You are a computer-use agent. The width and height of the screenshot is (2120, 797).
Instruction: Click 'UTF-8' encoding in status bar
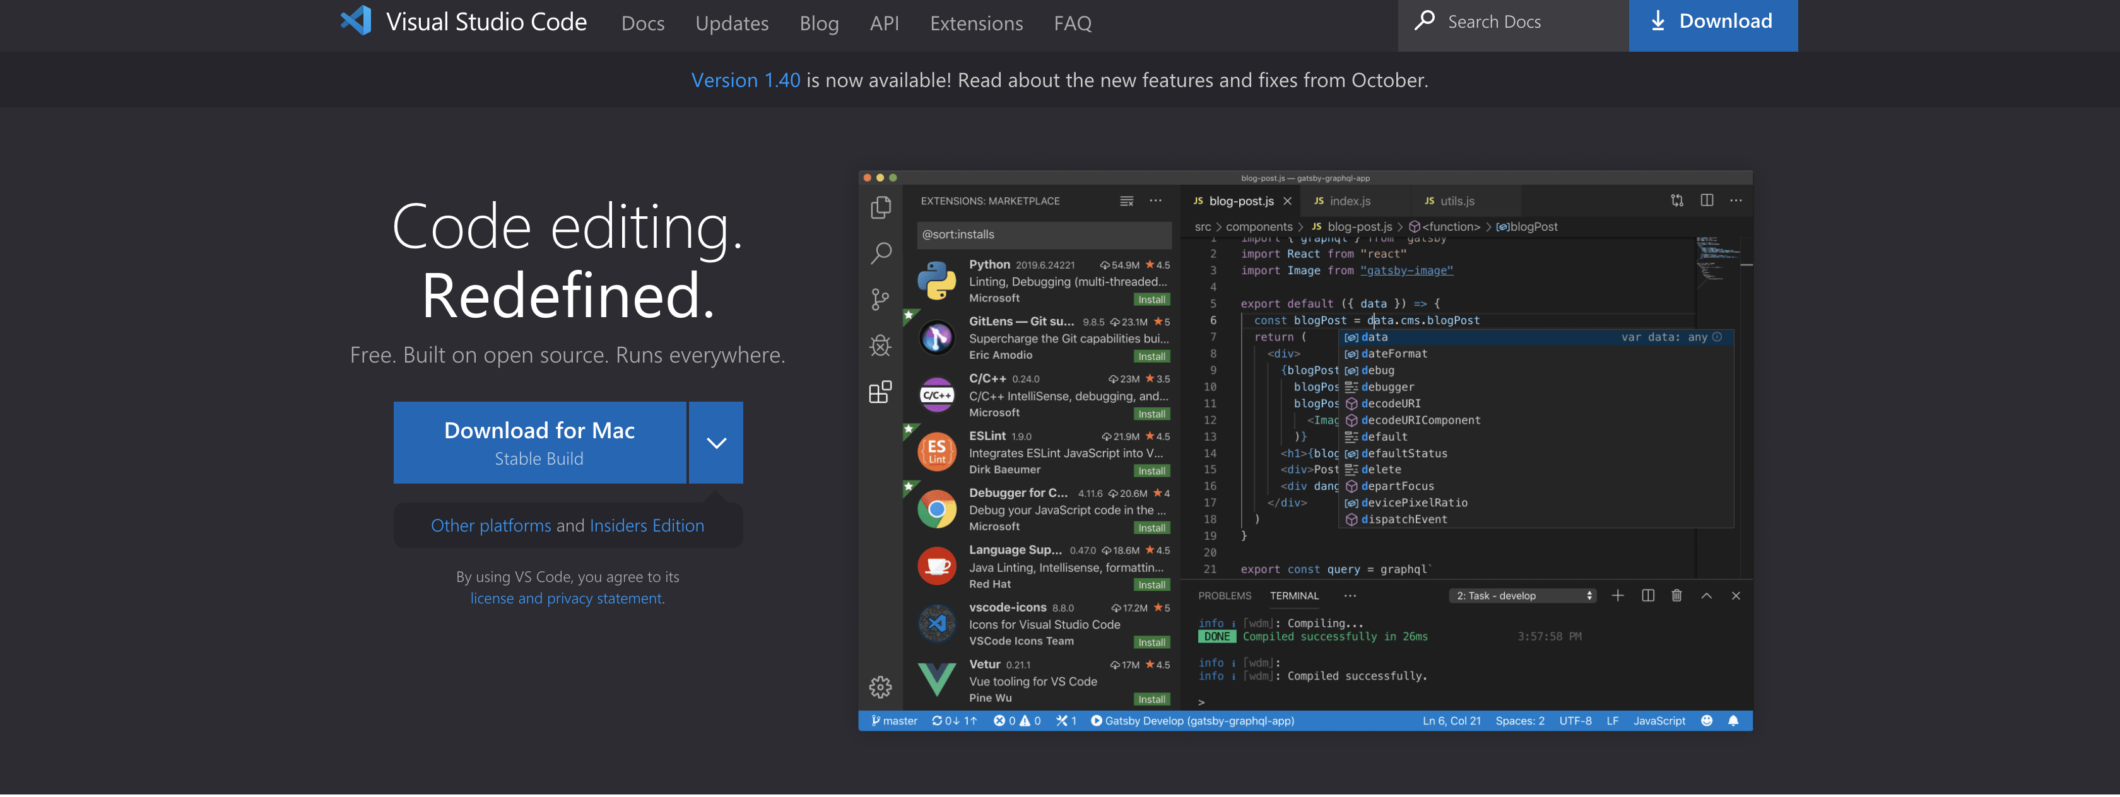pyautogui.click(x=1575, y=722)
